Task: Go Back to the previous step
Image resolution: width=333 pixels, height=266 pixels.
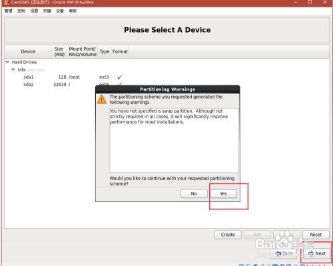Action: click(284, 253)
